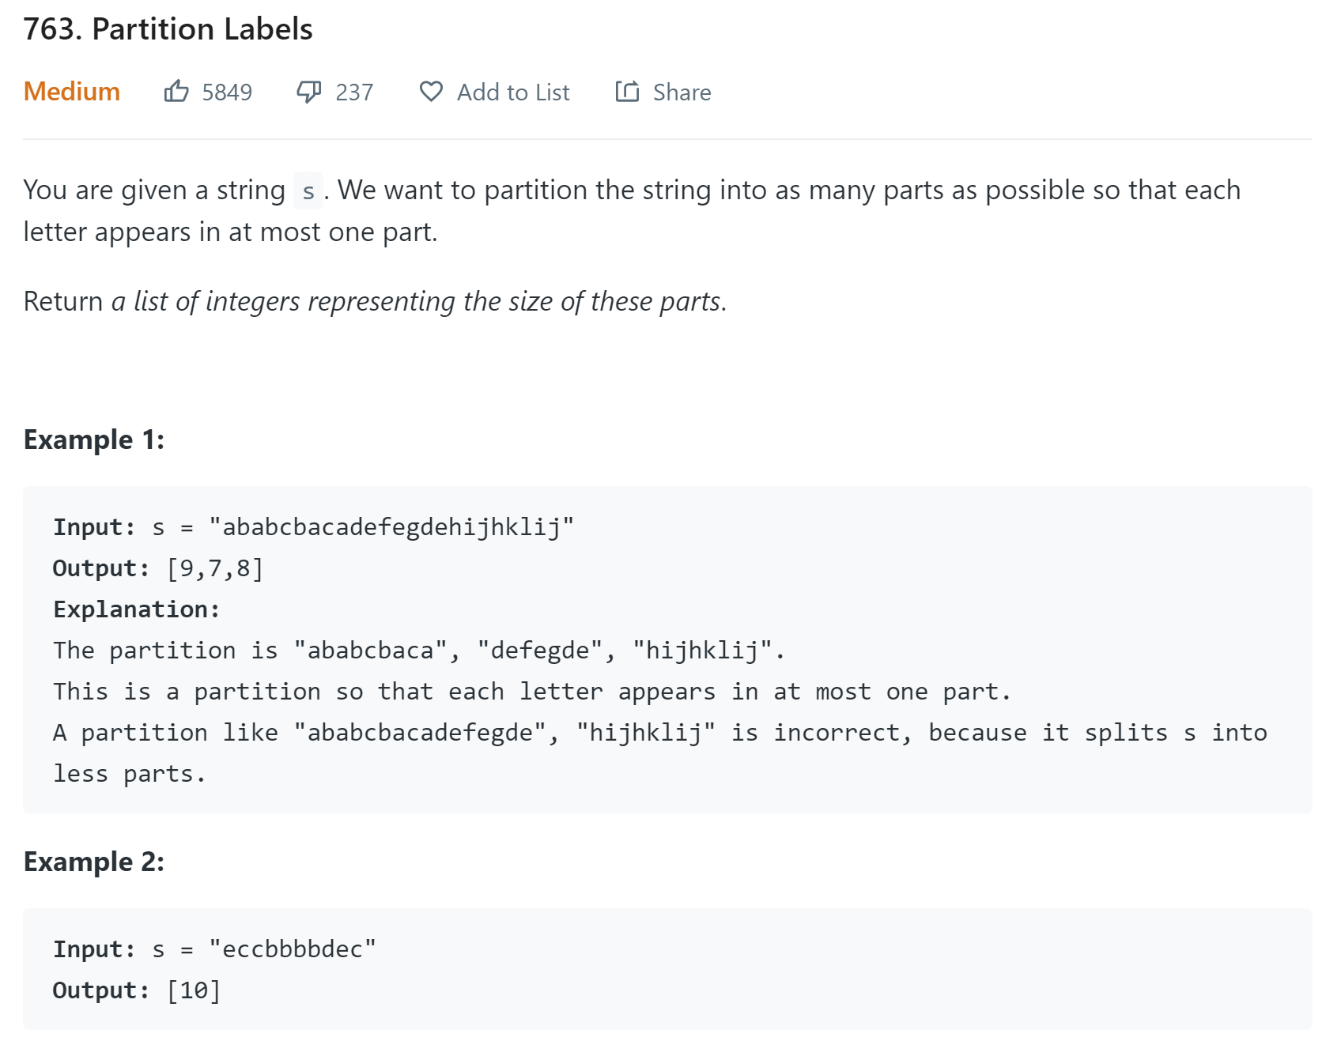Screen dimensions: 1322x1041
Task: Click the thumbs-down dislike icon
Action: click(x=308, y=92)
